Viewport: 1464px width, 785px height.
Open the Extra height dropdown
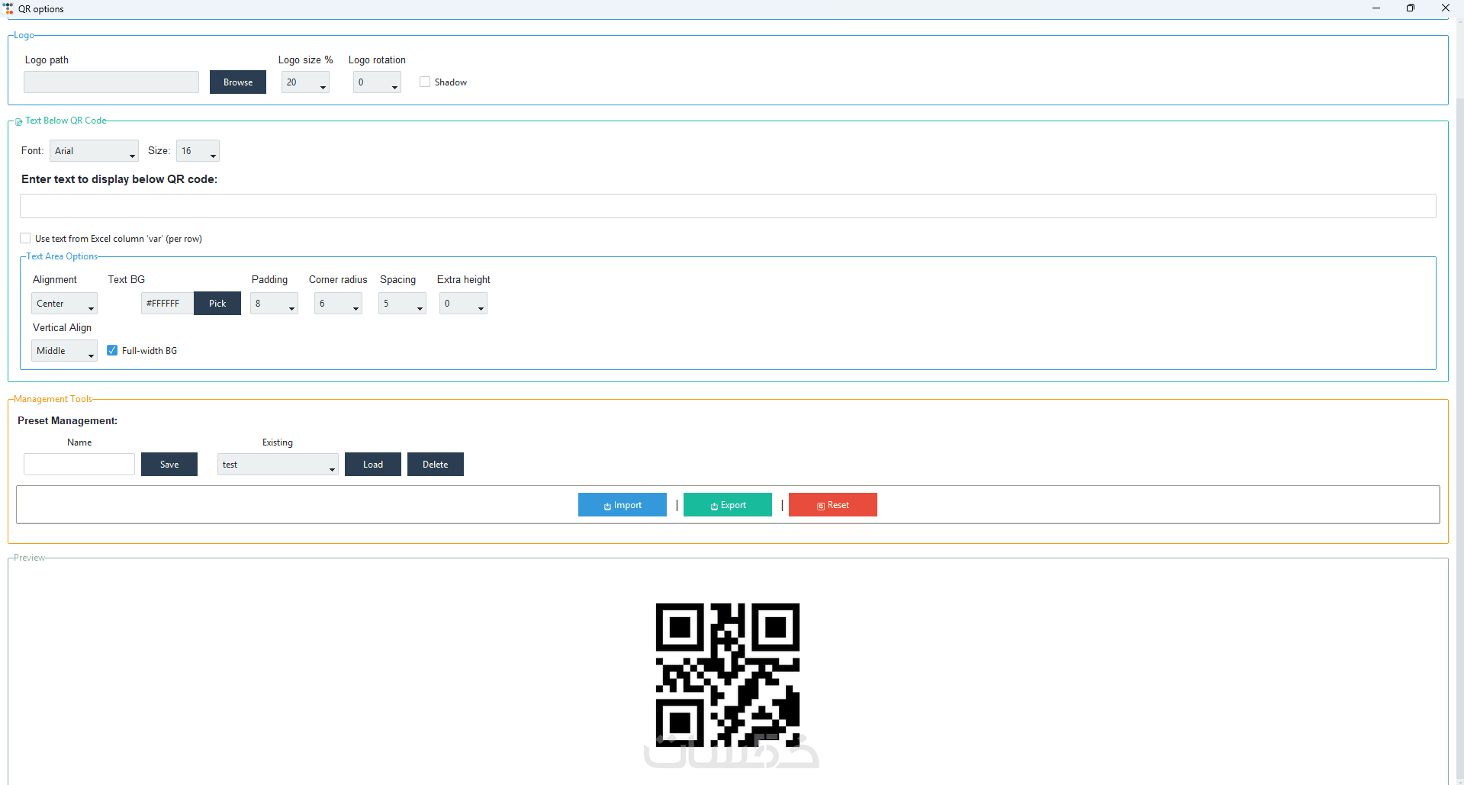(x=463, y=304)
